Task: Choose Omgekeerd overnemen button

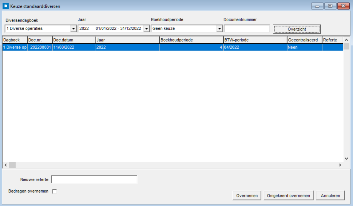Action: (288, 196)
